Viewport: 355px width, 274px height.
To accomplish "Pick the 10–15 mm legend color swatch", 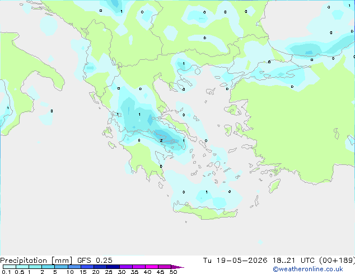I will (74, 267).
